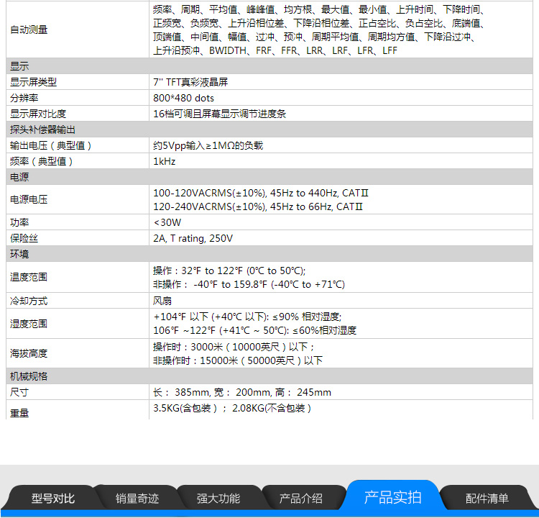Select the 强大功能 tab

[x=218, y=499]
